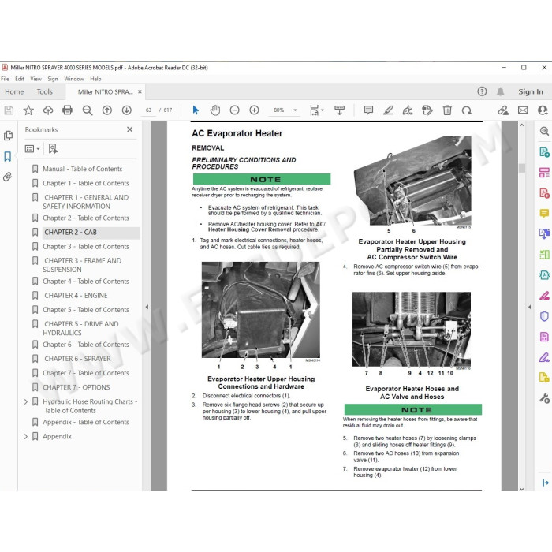
Task: Enable scrolling mode keyboard icon
Action: coord(339,110)
